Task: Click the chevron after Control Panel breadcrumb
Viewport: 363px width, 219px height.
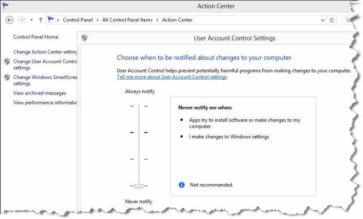Action: [98, 20]
